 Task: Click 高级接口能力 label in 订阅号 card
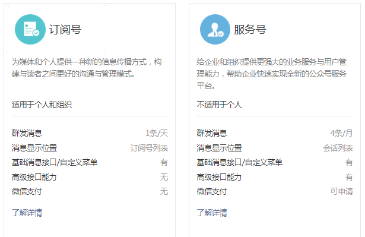(34, 178)
